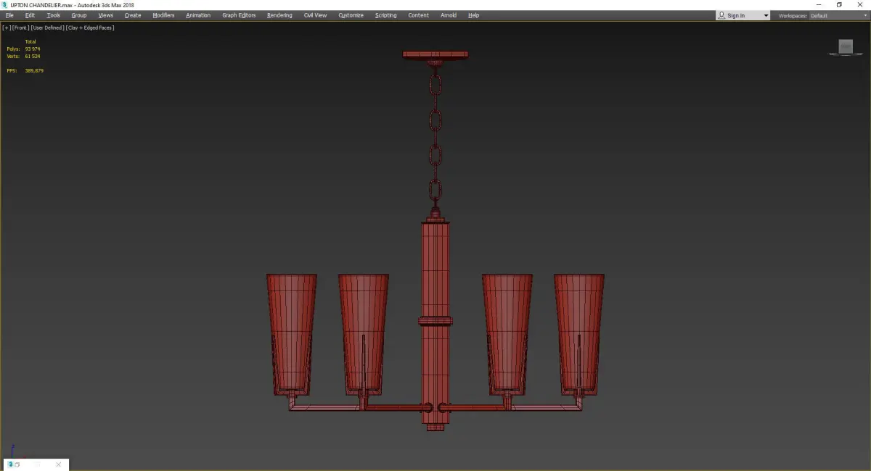Click the Total statistics header

30,41
